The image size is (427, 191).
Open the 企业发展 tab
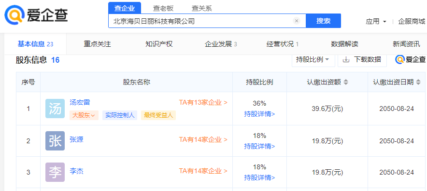[x=221, y=44]
